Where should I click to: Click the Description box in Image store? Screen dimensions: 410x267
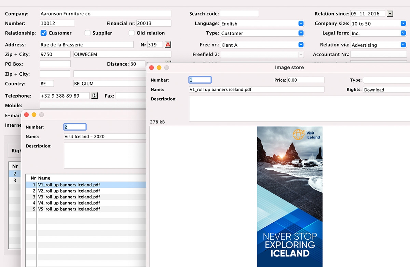(x=300, y=109)
